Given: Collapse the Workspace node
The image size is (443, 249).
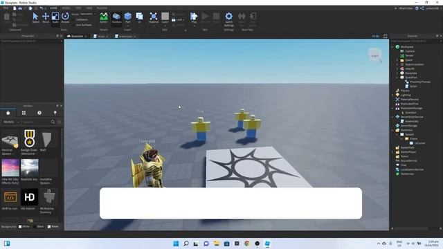Looking at the screenshot, I should pos(392,47).
